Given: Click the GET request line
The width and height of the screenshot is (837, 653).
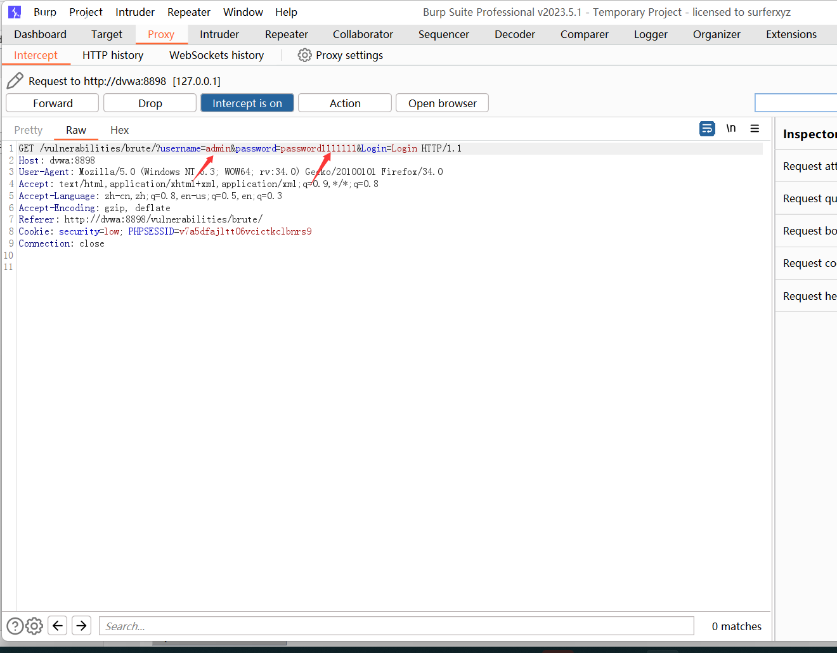Looking at the screenshot, I should 240,148.
